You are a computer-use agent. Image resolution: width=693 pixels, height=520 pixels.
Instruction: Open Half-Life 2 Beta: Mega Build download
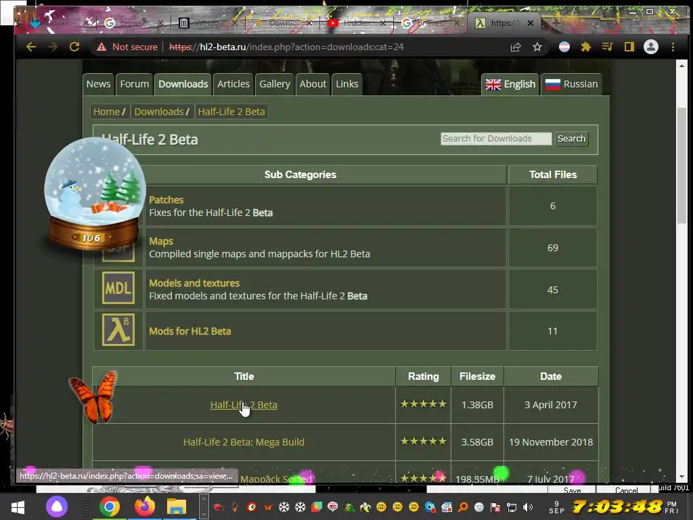coord(244,442)
